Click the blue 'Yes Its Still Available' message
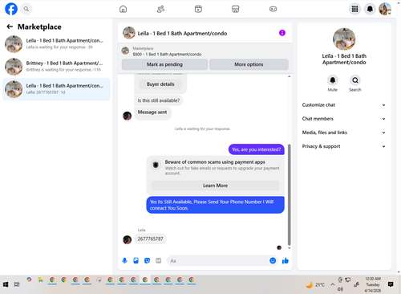The width and height of the screenshot is (401, 294). [x=215, y=205]
